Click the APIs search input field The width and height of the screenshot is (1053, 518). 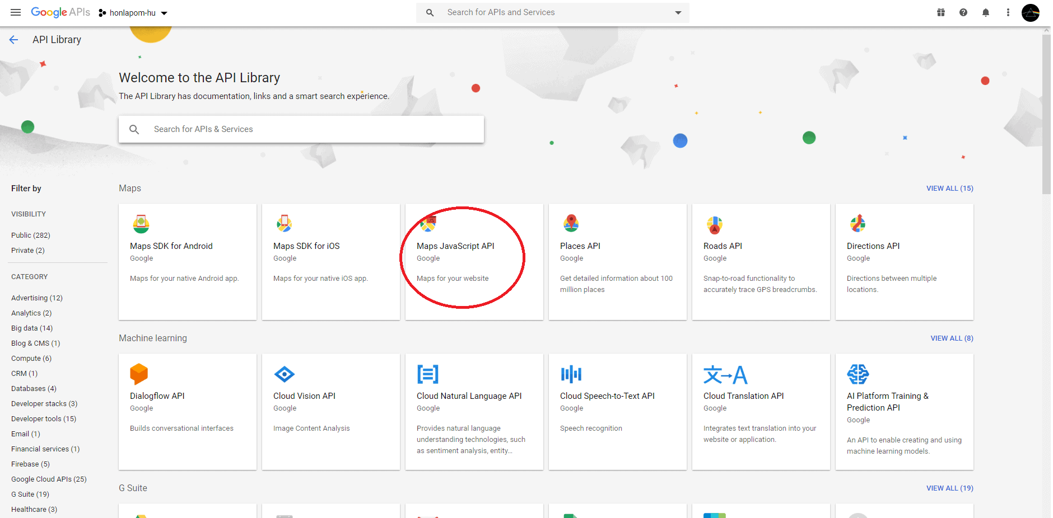(301, 129)
